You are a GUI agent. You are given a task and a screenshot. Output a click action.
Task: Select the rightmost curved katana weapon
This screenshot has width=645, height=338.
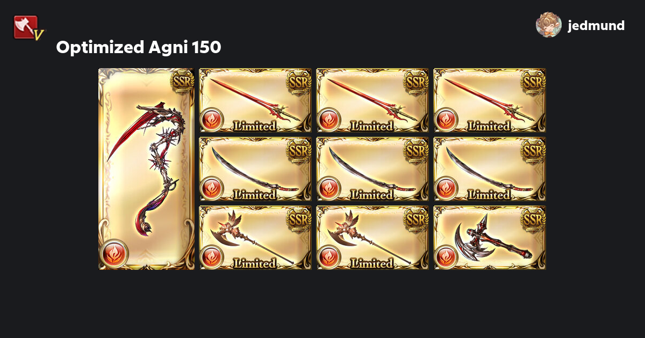pos(490,169)
